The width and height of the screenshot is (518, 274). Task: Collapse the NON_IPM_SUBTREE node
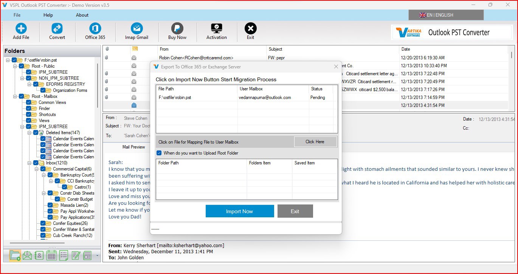pyautogui.click(x=23, y=78)
